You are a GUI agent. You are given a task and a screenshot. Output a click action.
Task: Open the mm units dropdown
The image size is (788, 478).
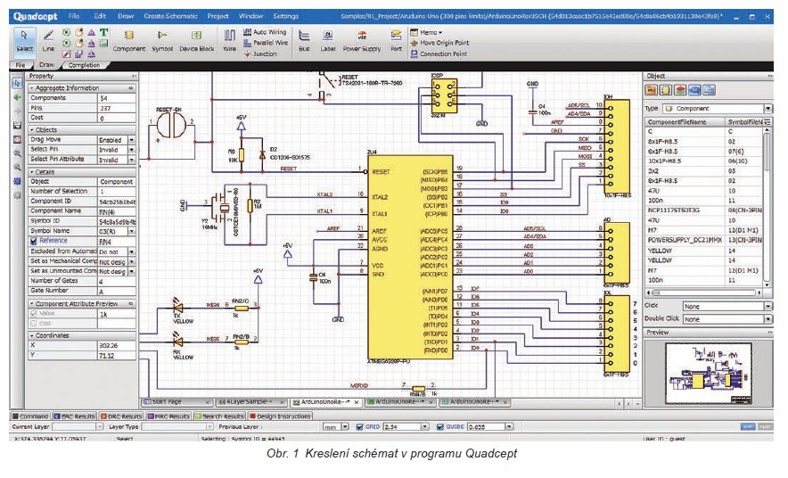click(x=345, y=427)
